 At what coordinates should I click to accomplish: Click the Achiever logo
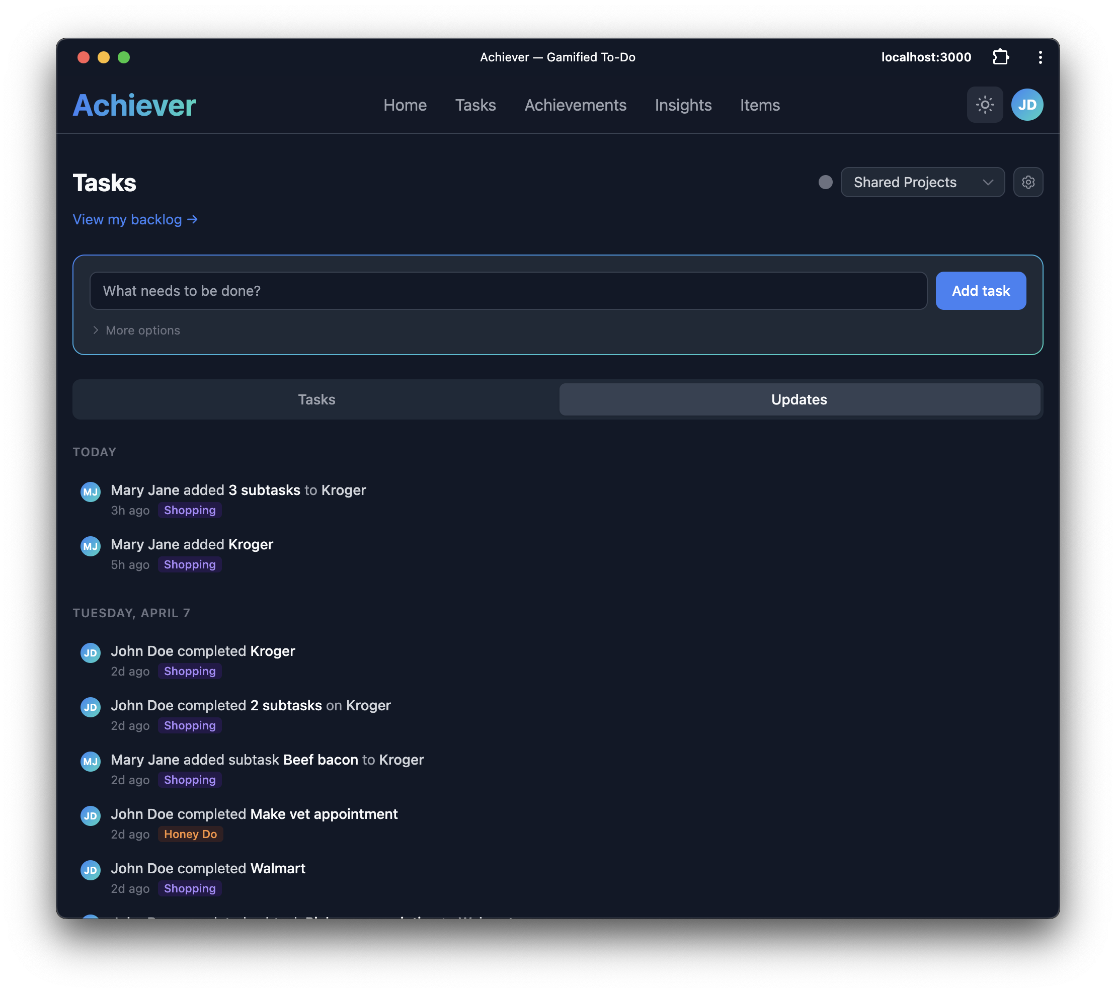134,105
